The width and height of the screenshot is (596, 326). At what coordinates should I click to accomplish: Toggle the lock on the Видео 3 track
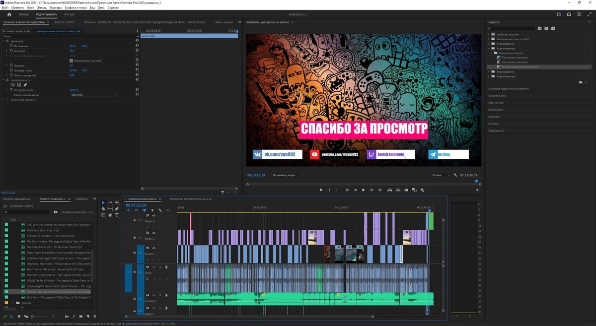click(134, 220)
